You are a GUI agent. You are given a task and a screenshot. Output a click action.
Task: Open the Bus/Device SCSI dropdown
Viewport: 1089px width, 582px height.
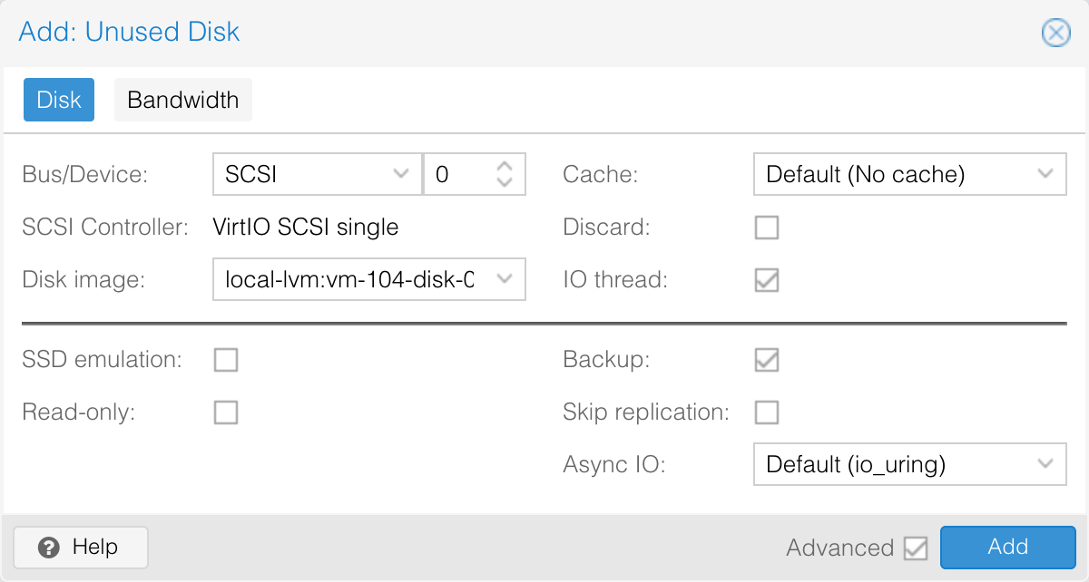pyautogui.click(x=400, y=174)
